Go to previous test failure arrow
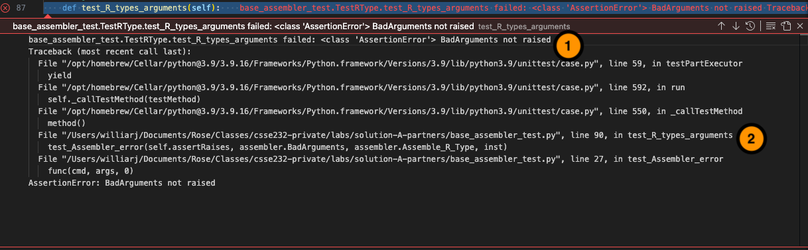Screen dimensions: 808x250 click(x=722, y=26)
